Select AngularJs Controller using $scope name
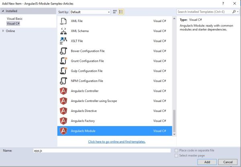Screen dimensions: 241x167 (94, 101)
